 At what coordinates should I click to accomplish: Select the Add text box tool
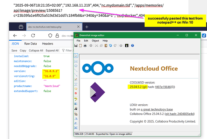click(76, 84)
